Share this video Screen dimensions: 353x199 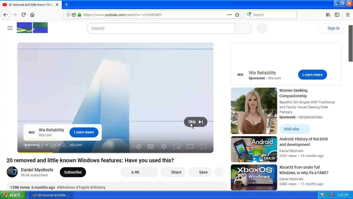click(173, 172)
